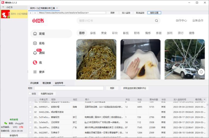The image size is (209, 138).
Task: Click the 昵称 filter input field
Action: [69, 88]
